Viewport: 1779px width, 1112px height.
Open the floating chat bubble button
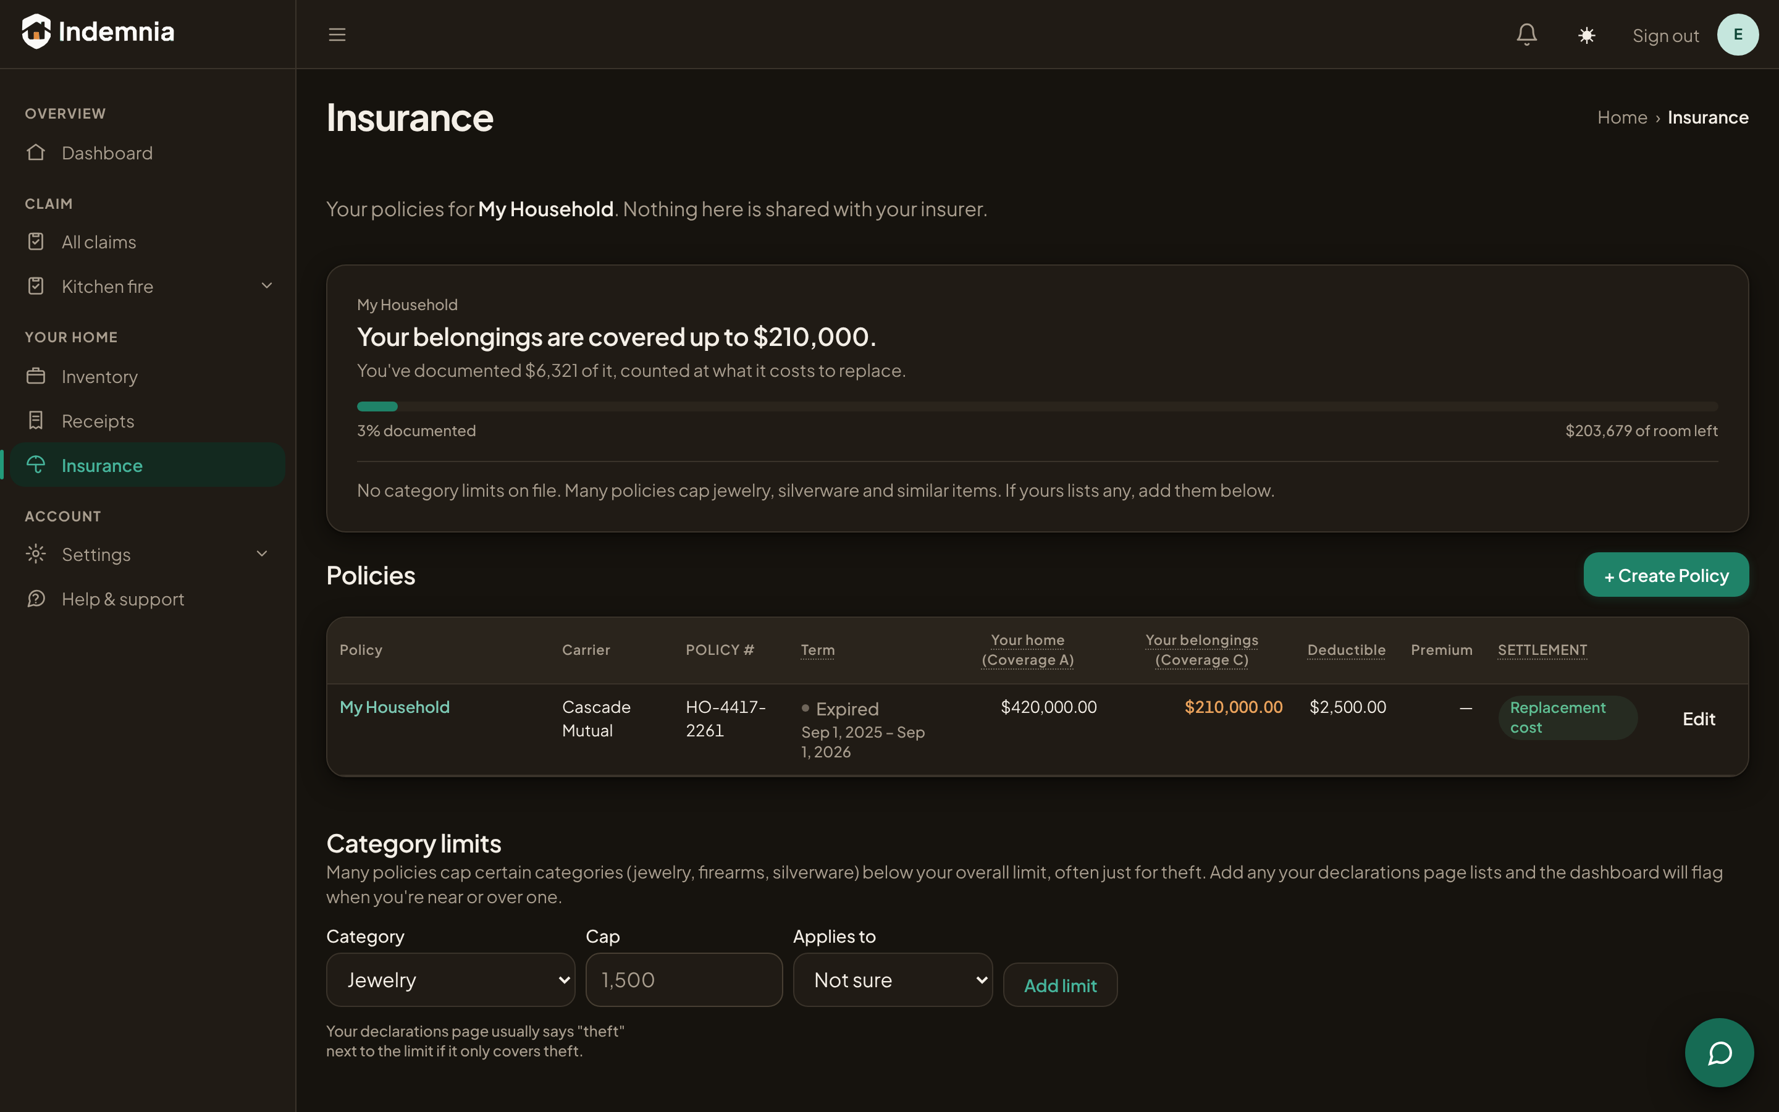[x=1718, y=1053]
